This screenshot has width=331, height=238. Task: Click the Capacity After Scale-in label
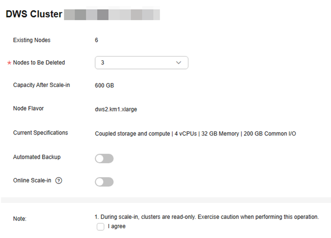tap(41, 85)
